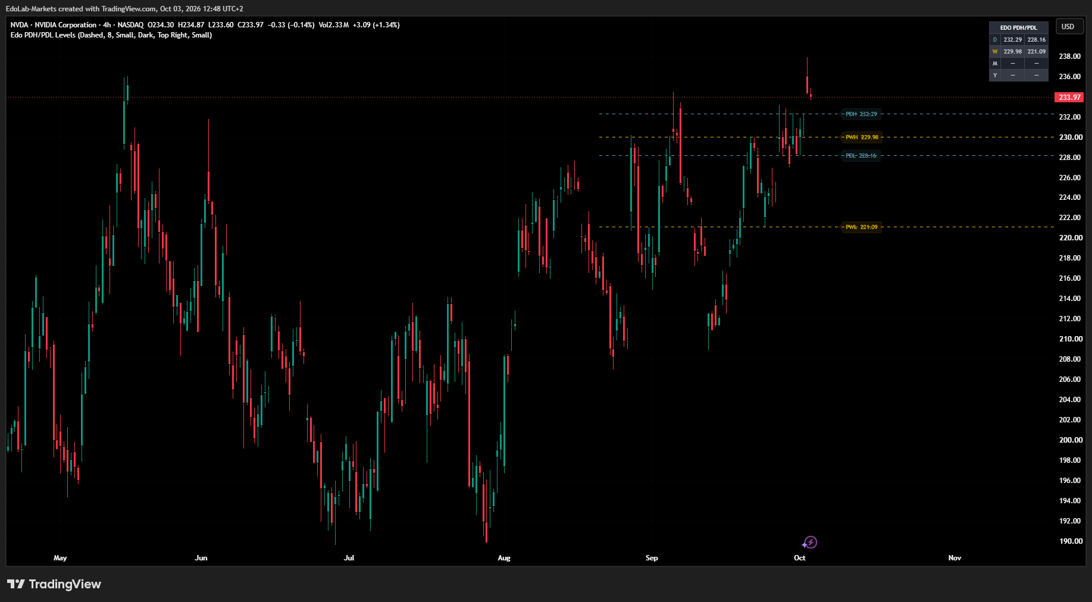Image resolution: width=1092 pixels, height=602 pixels.
Task: Click the TradingView logo at the bottom
Action: (x=54, y=584)
